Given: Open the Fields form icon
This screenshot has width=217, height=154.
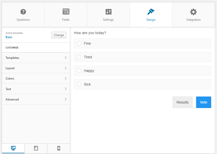Looking at the screenshot, I should point(66,12).
